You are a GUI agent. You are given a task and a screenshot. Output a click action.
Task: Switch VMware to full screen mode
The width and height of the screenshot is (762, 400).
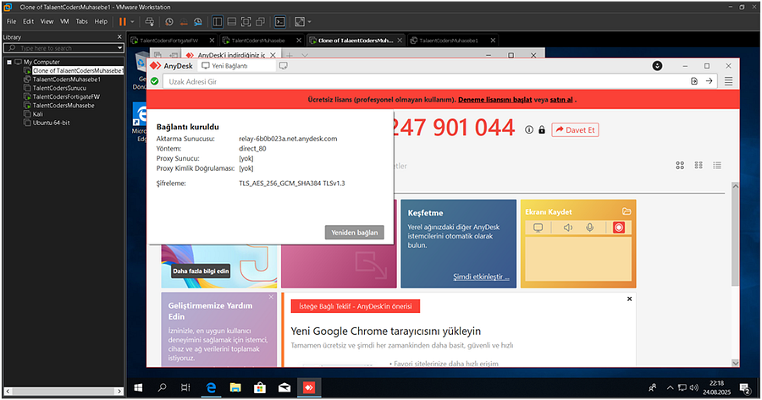(246, 22)
